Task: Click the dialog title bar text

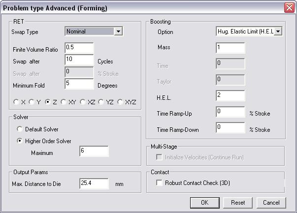Action: coord(55,8)
